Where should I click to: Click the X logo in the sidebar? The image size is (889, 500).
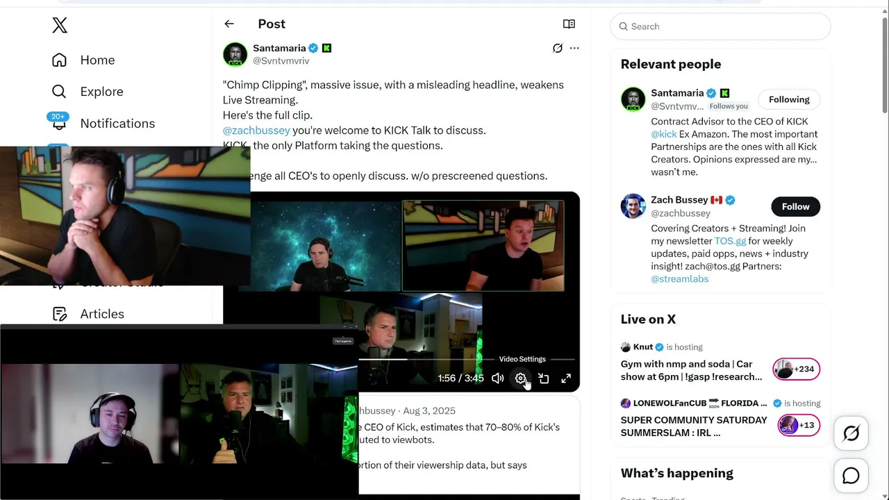click(x=60, y=26)
